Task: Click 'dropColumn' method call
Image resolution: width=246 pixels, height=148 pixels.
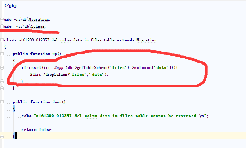Action: pos(56,74)
